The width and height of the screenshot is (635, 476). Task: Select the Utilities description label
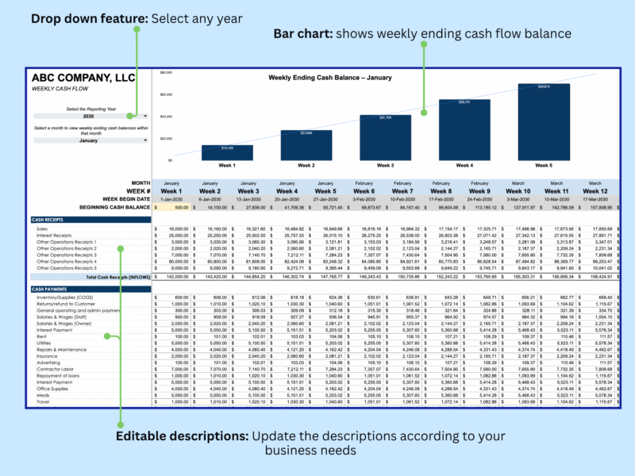point(44,343)
